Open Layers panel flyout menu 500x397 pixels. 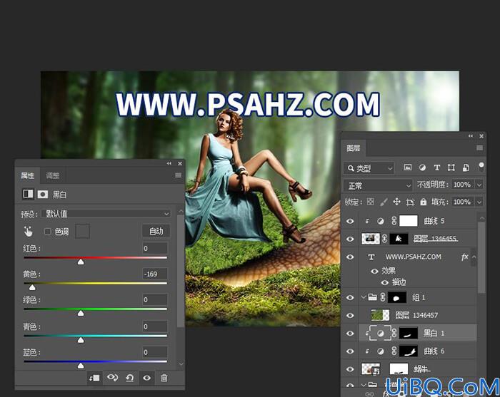coord(479,148)
